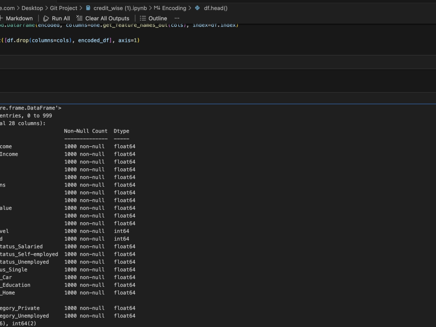The width and height of the screenshot is (436, 327).
Task: Open the Git Project breadcrumb
Action: pyautogui.click(x=63, y=8)
